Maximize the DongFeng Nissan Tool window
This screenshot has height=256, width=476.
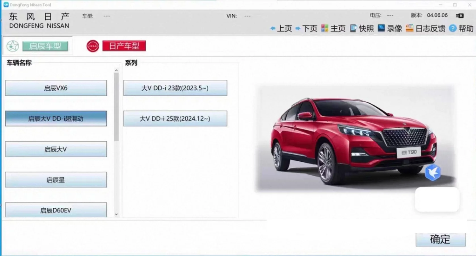(455, 5)
